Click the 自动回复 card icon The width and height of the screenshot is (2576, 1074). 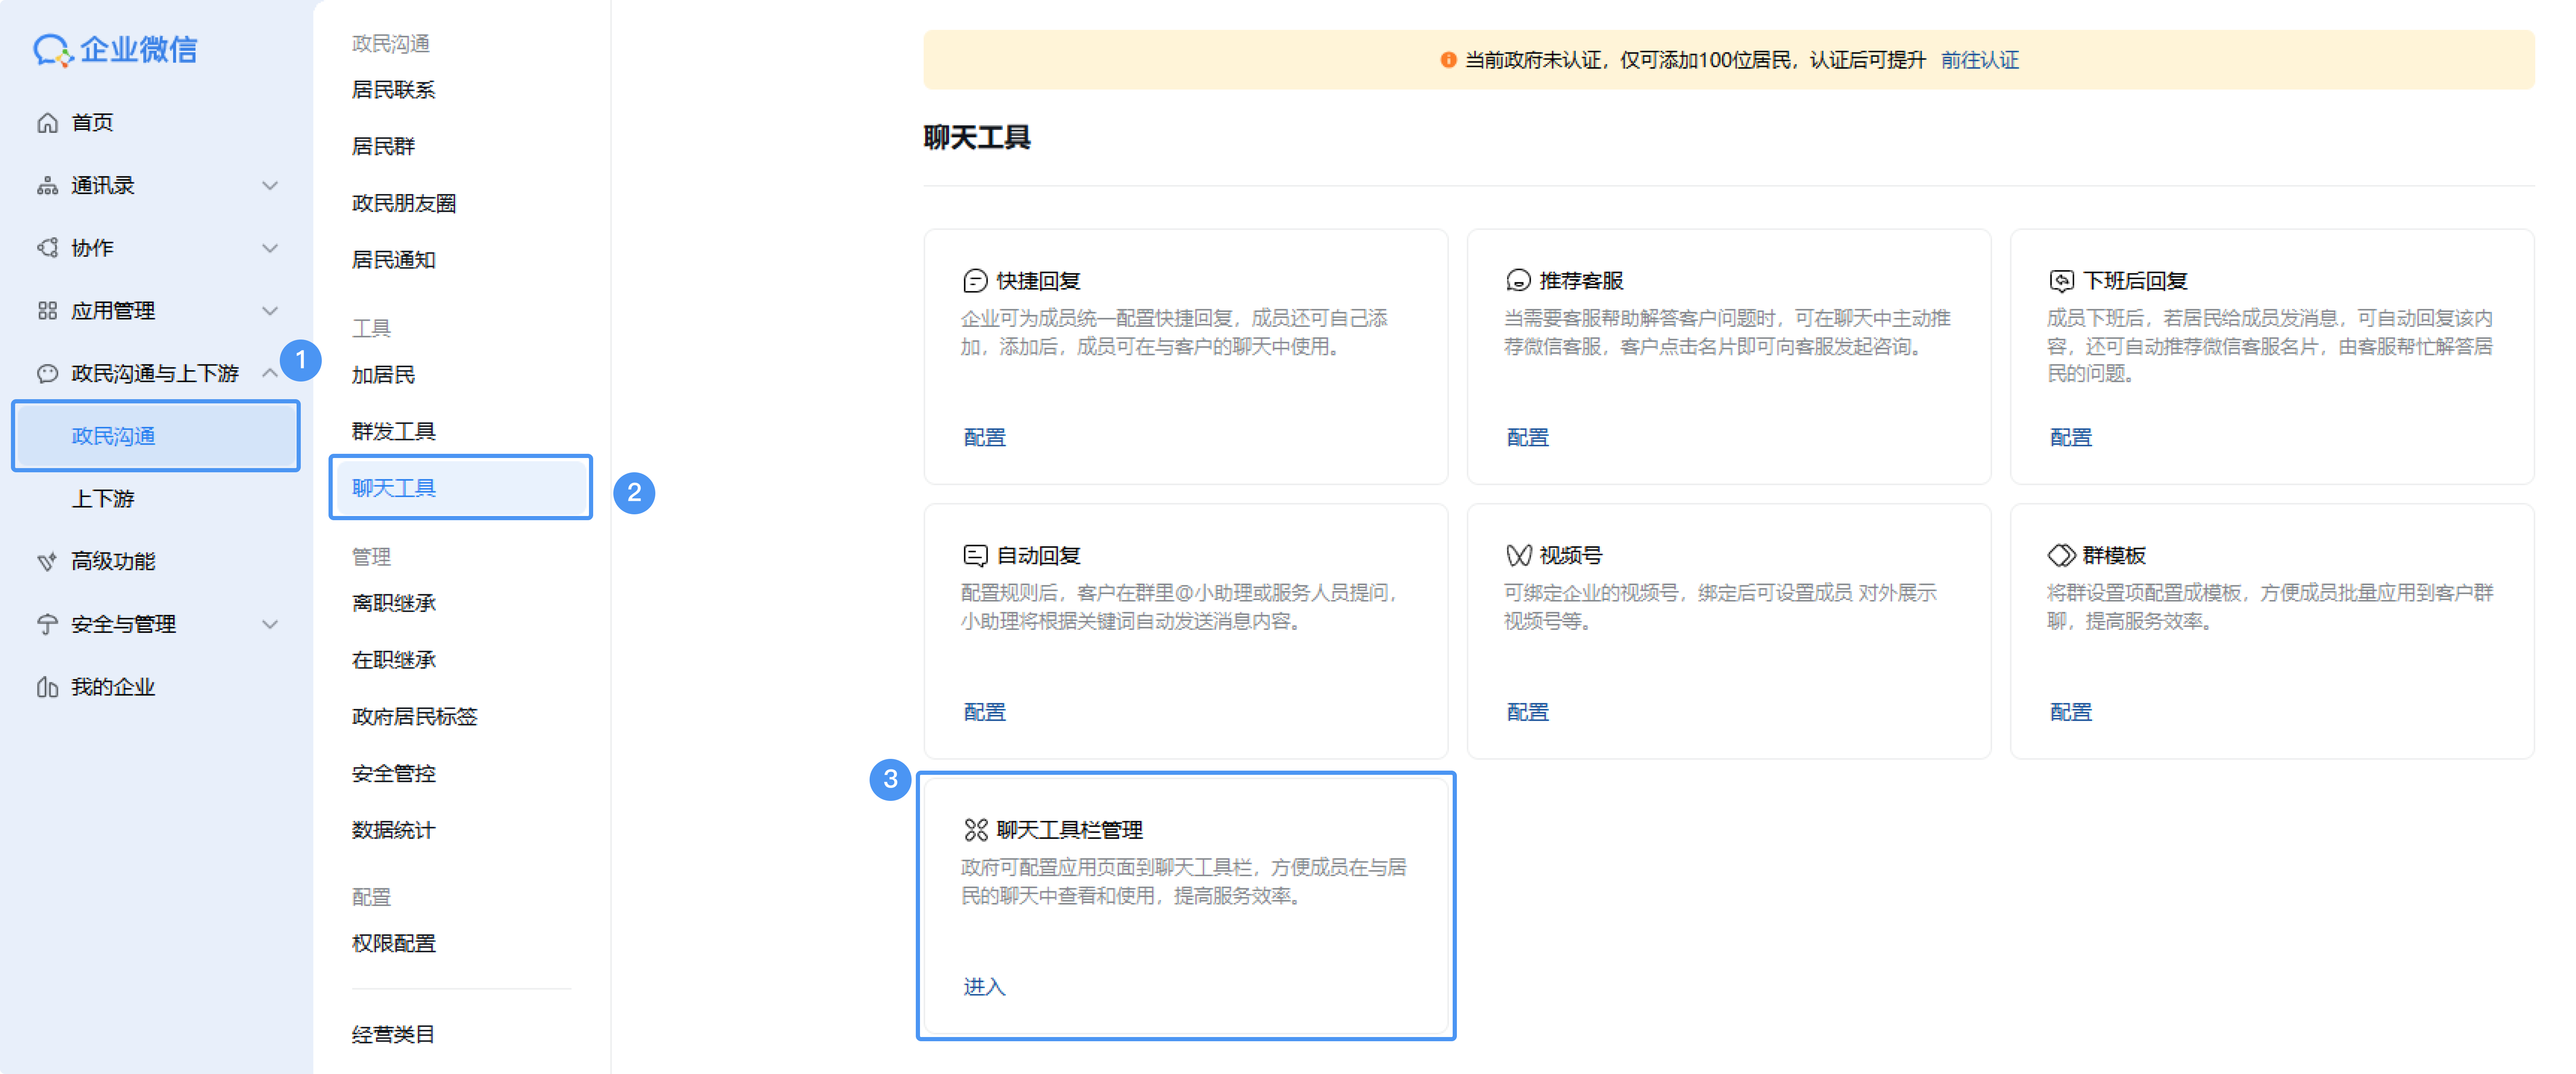pyautogui.click(x=975, y=555)
